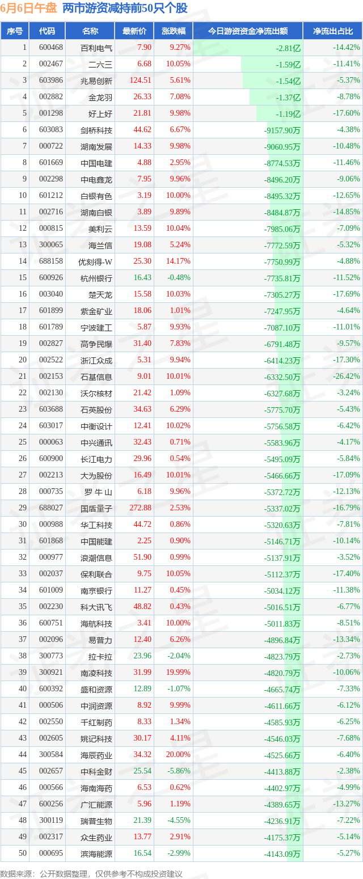Click the 代码 column header
Screen dimensions: 363x879
click(x=47, y=31)
